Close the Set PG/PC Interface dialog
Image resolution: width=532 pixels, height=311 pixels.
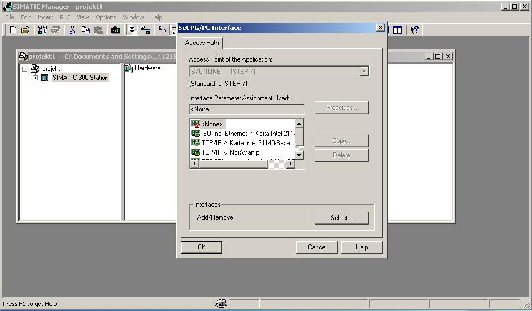click(381, 28)
